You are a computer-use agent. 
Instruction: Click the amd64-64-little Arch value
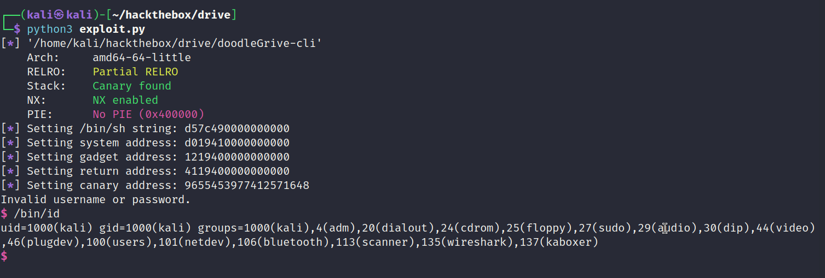point(142,57)
